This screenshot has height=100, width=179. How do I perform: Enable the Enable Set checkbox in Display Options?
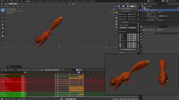pos(129,19)
